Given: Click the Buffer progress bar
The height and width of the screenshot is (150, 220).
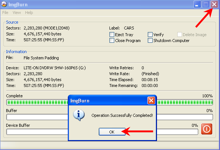Looking at the screenshot, I should (x=109, y=117).
